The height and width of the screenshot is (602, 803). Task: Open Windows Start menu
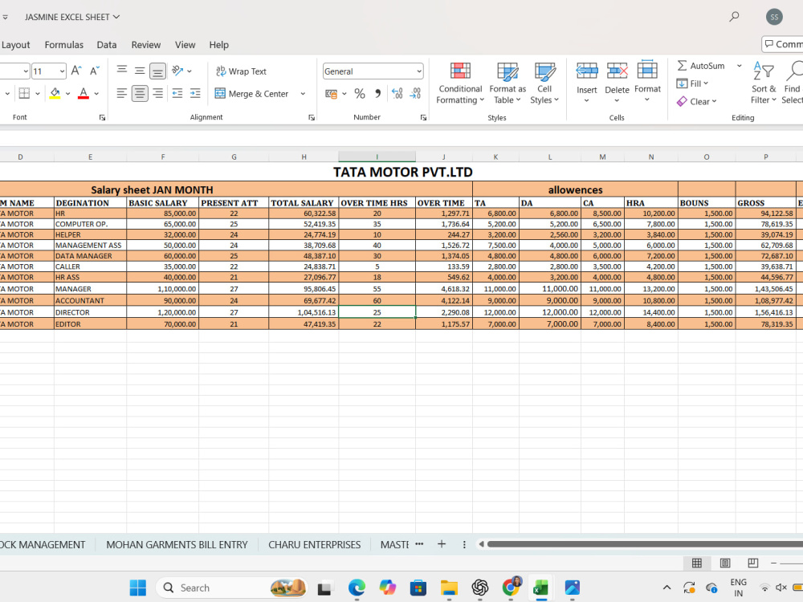[x=138, y=588]
